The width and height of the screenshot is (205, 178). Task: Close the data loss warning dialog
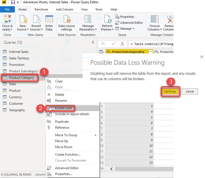point(202,57)
